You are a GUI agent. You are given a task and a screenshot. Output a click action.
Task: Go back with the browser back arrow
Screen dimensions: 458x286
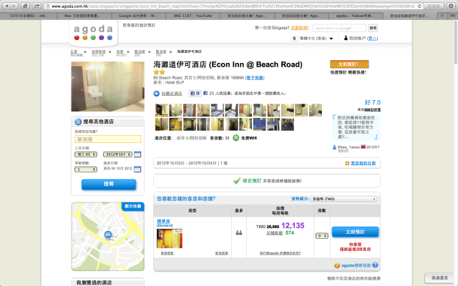click(x=6, y=6)
